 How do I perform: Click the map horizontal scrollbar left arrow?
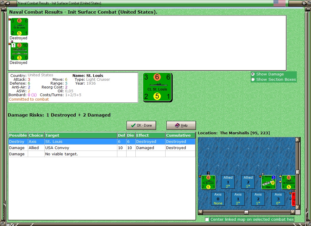pos(200,212)
